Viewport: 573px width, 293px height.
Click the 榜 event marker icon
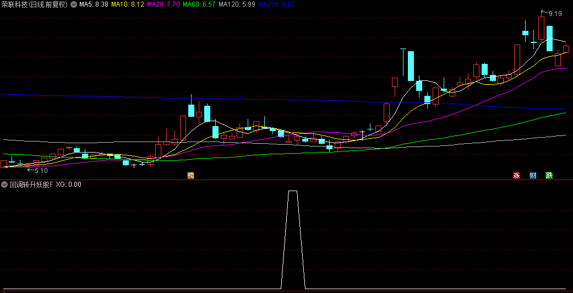tap(190, 176)
